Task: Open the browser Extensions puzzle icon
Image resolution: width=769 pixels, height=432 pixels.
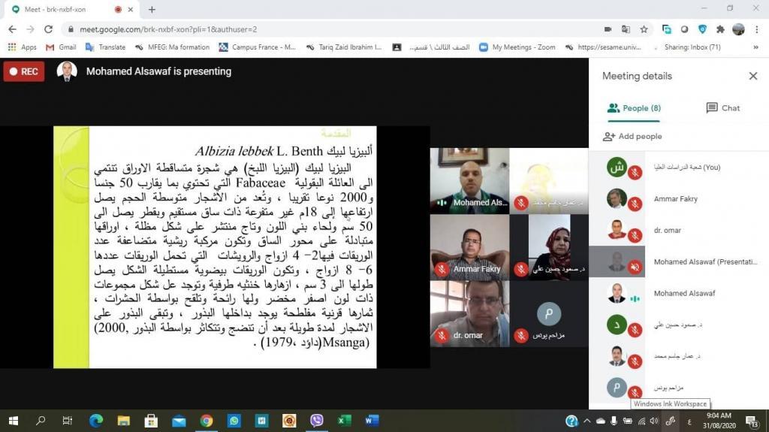Action: coord(720,29)
